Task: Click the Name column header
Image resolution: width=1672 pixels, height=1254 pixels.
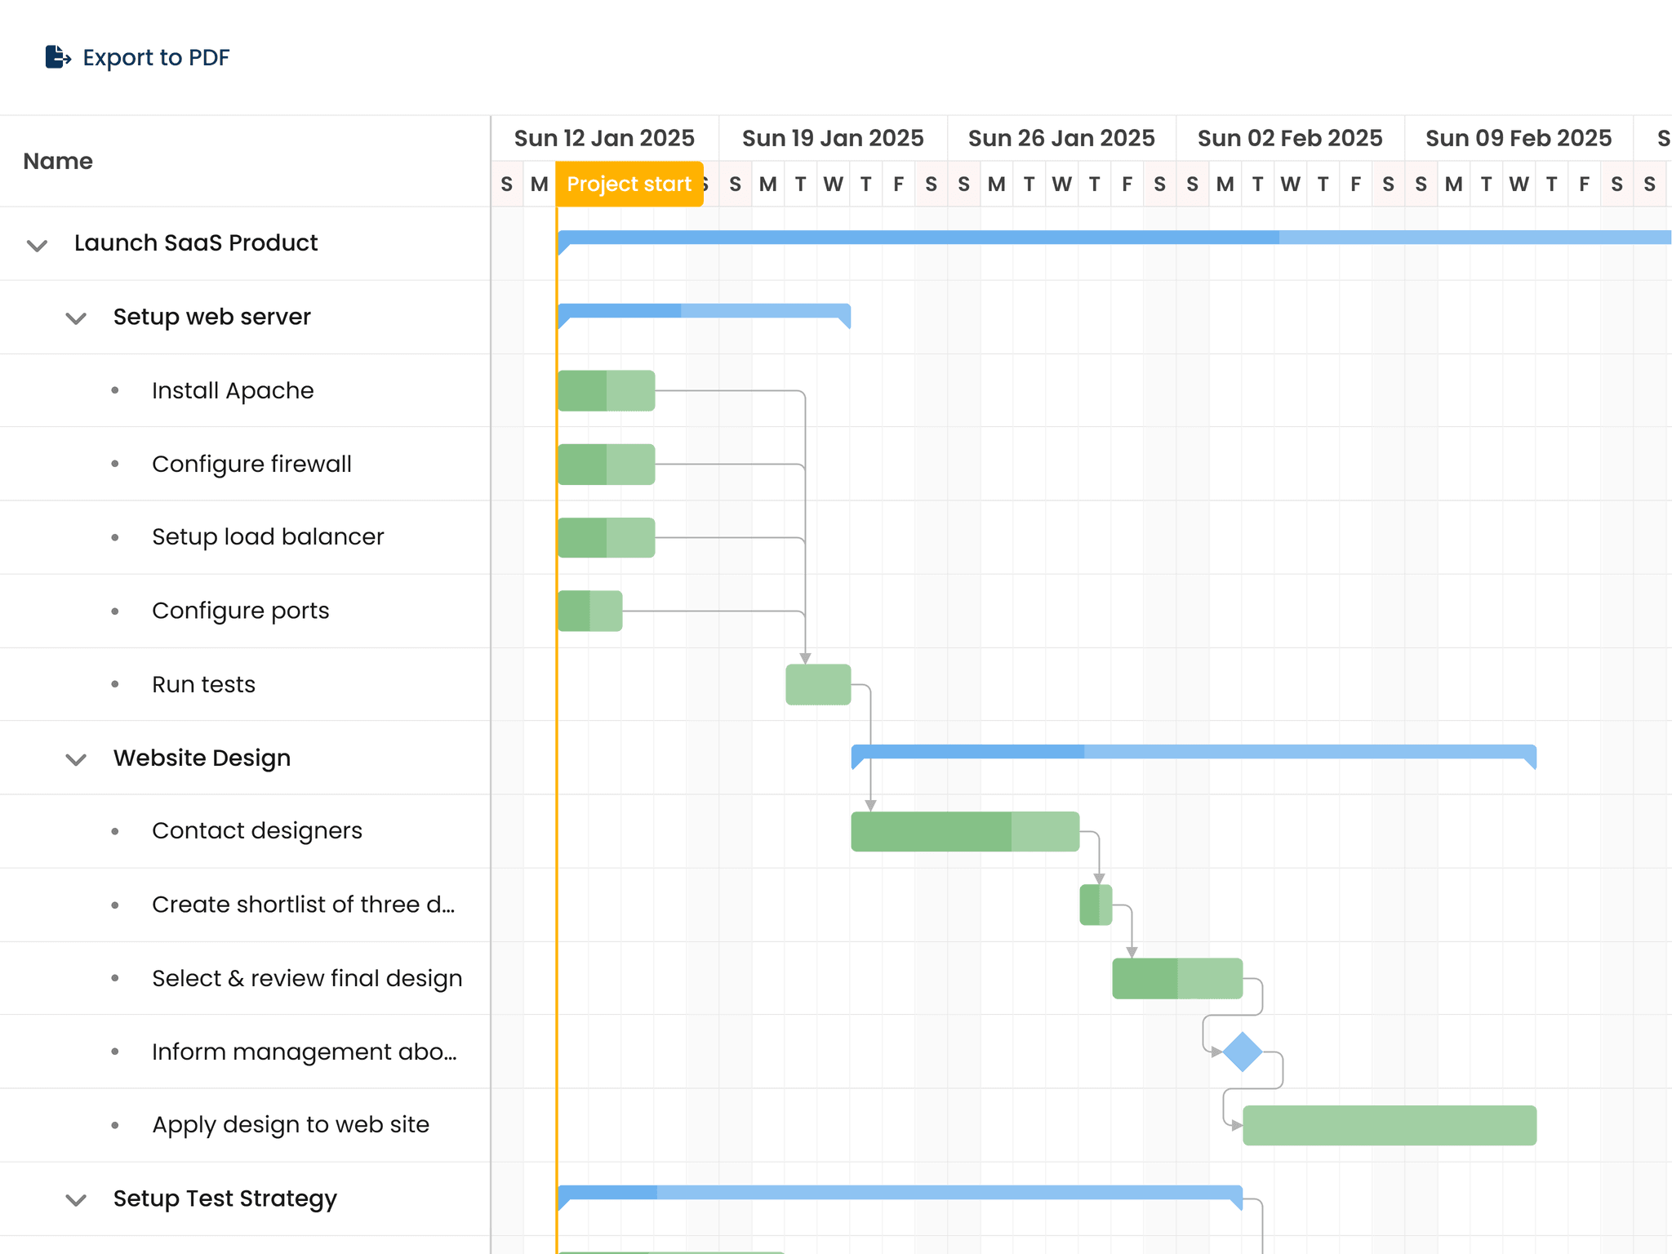Action: 57,161
